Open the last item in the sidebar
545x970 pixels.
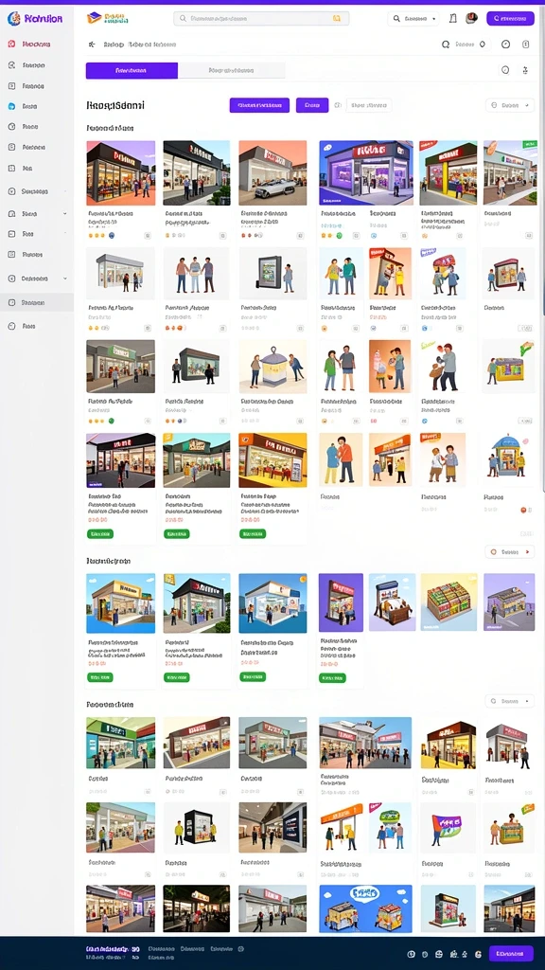click(25, 326)
